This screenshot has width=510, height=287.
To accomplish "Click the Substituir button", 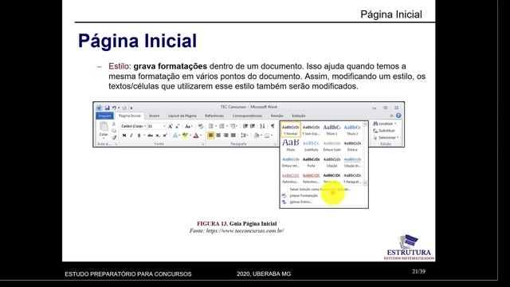I will tap(384, 131).
